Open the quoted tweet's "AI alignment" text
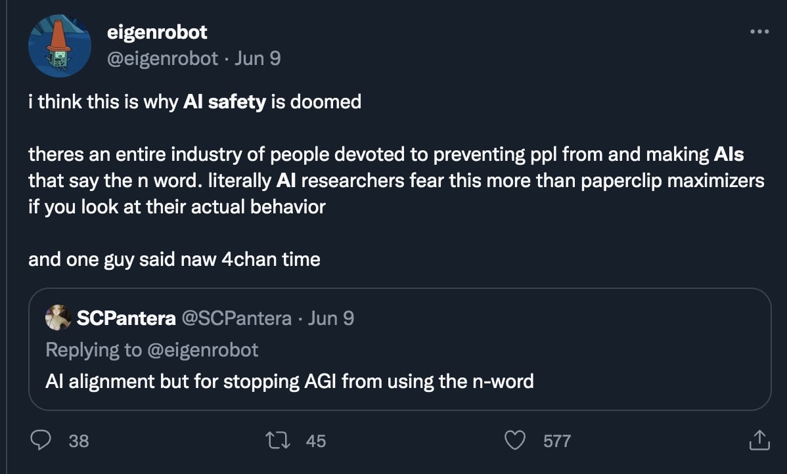Screen dimensions: 787x474 (289, 381)
